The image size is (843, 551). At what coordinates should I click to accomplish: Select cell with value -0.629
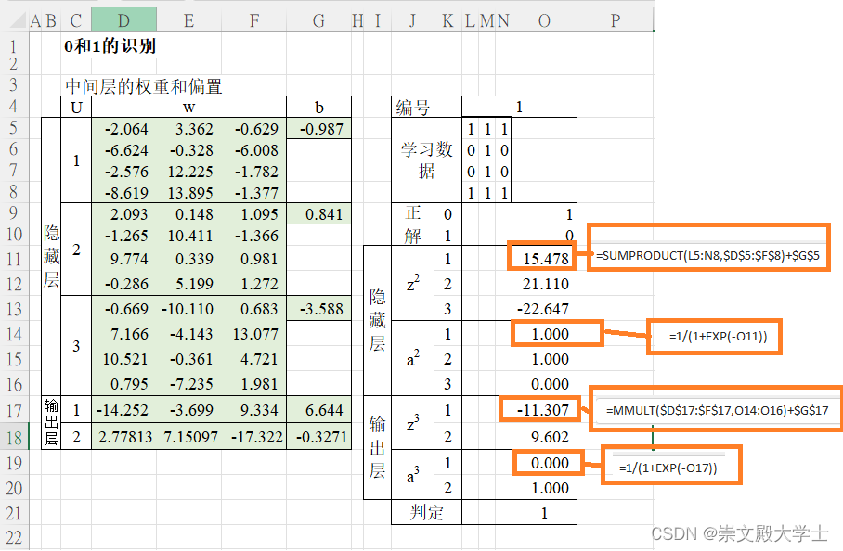(x=253, y=129)
